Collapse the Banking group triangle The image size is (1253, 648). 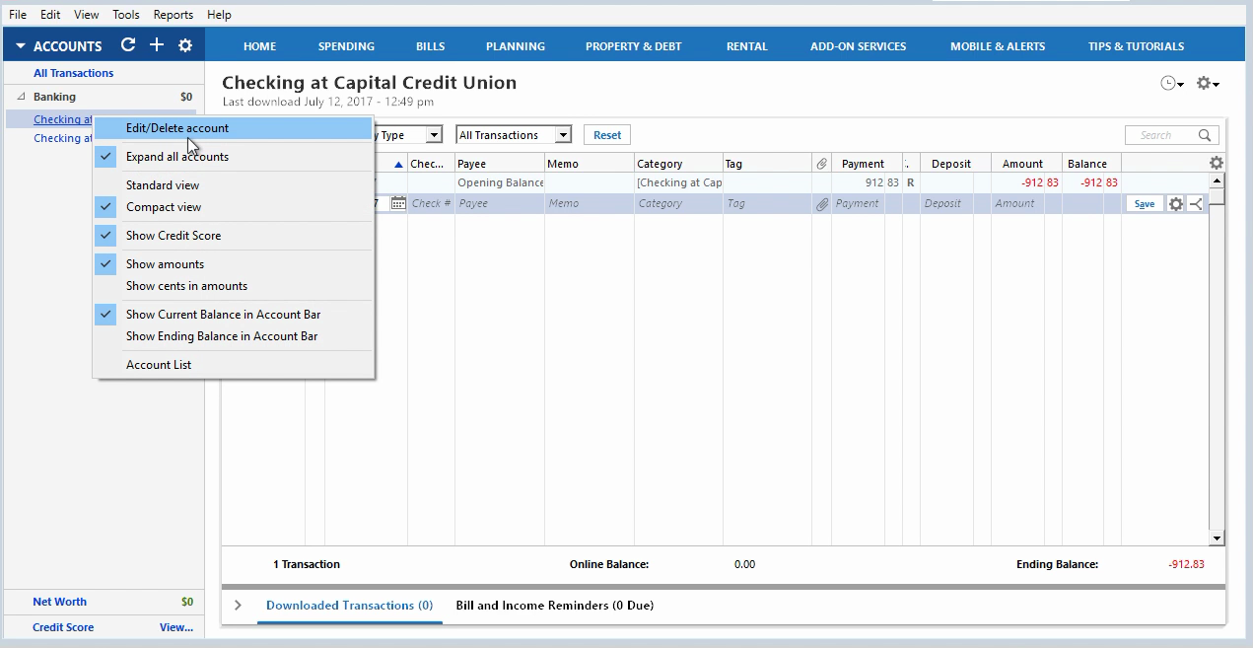pos(22,97)
